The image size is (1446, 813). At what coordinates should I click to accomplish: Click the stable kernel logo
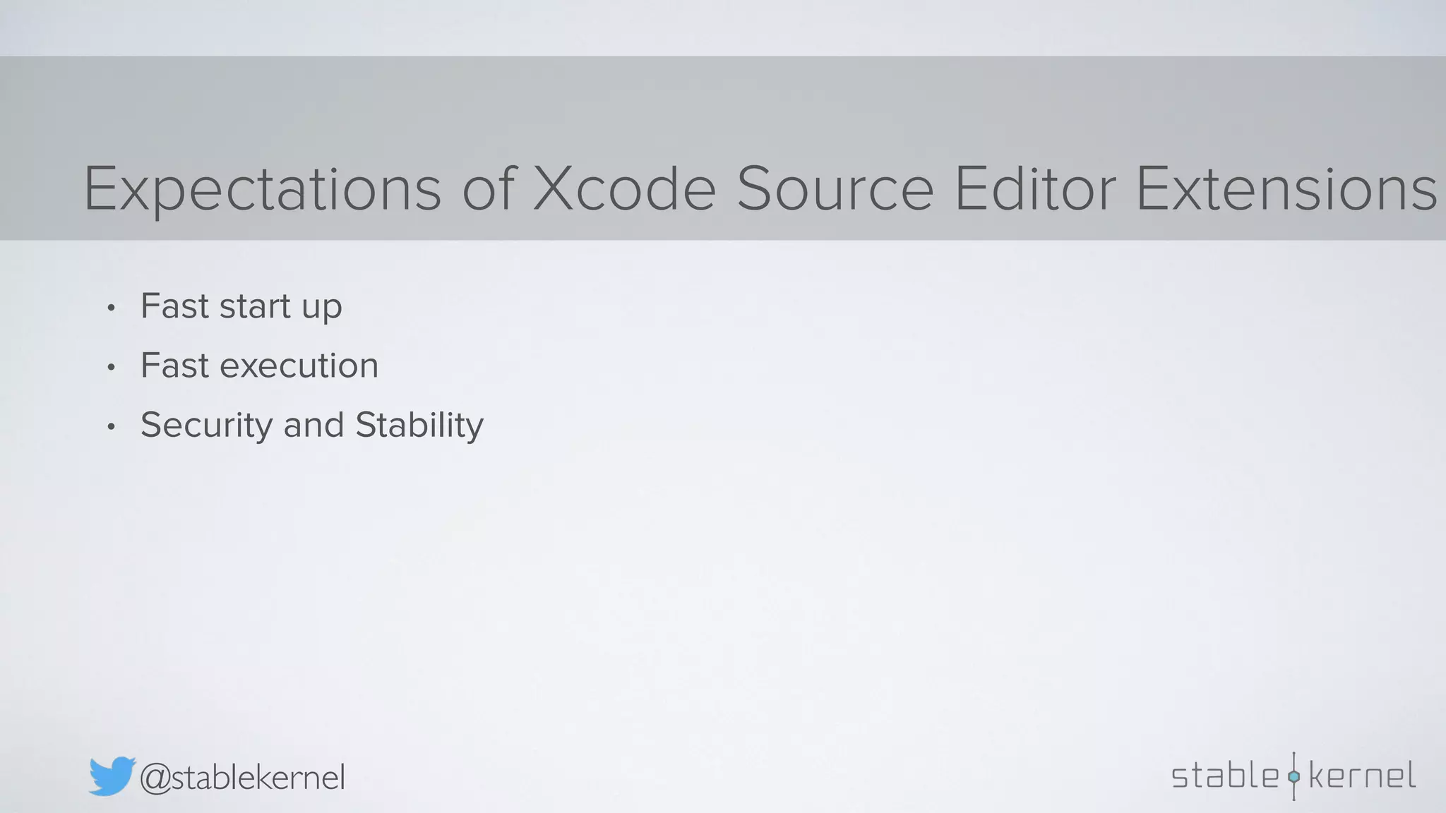click(x=1293, y=776)
